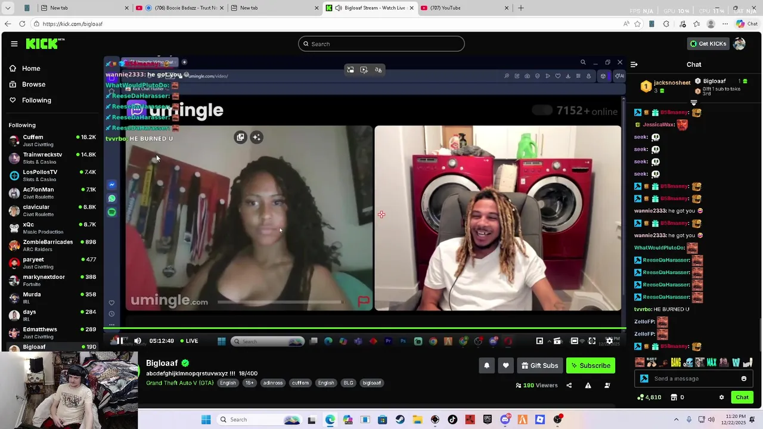Click the green stream progress bar

pos(364,328)
